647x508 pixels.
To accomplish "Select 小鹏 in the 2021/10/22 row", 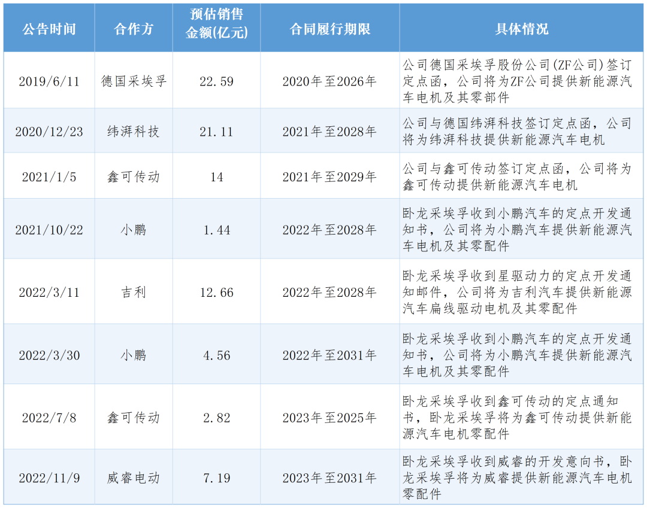I will 134,230.
